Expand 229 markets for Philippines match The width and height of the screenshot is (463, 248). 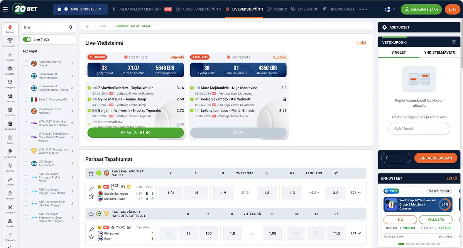pyautogui.click(x=356, y=233)
